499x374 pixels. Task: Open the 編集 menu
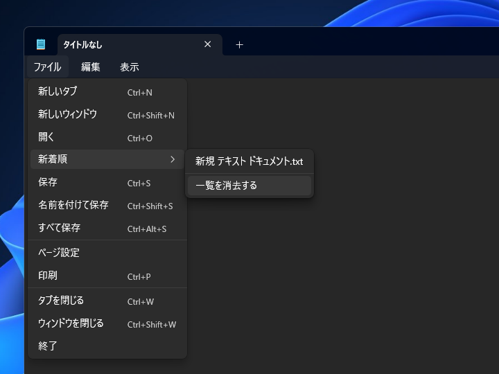pyautogui.click(x=90, y=66)
